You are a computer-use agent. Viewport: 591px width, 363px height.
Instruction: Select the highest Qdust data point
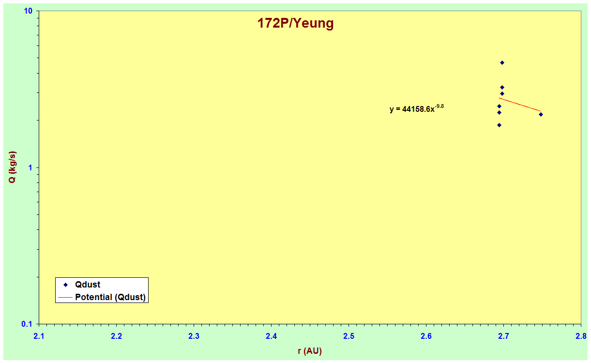pos(502,63)
